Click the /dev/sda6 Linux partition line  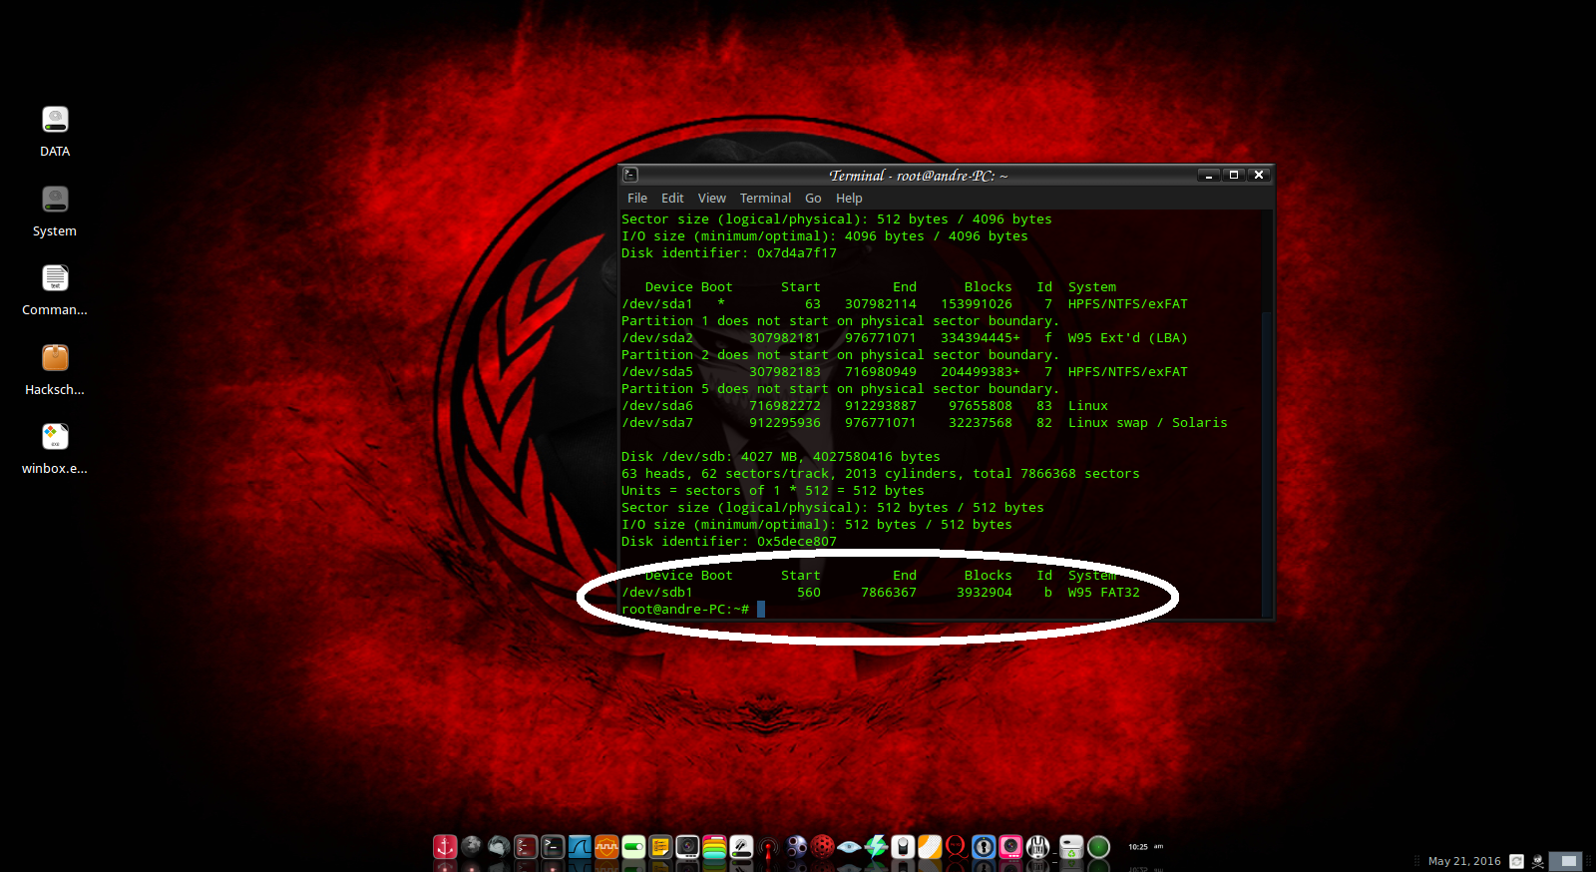[x=865, y=406]
